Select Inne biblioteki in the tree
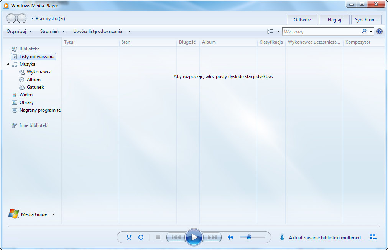 (x=34, y=125)
